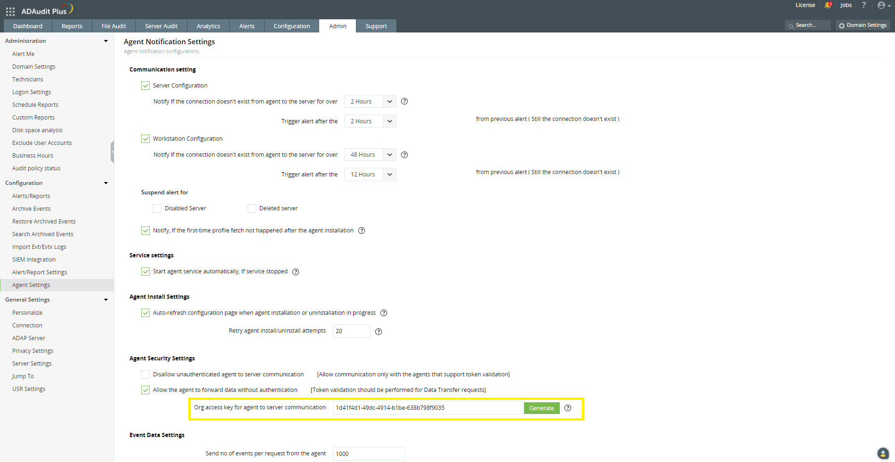895x462 pixels.
Task: Open help icon next to Start agent service
Action: 295,271
